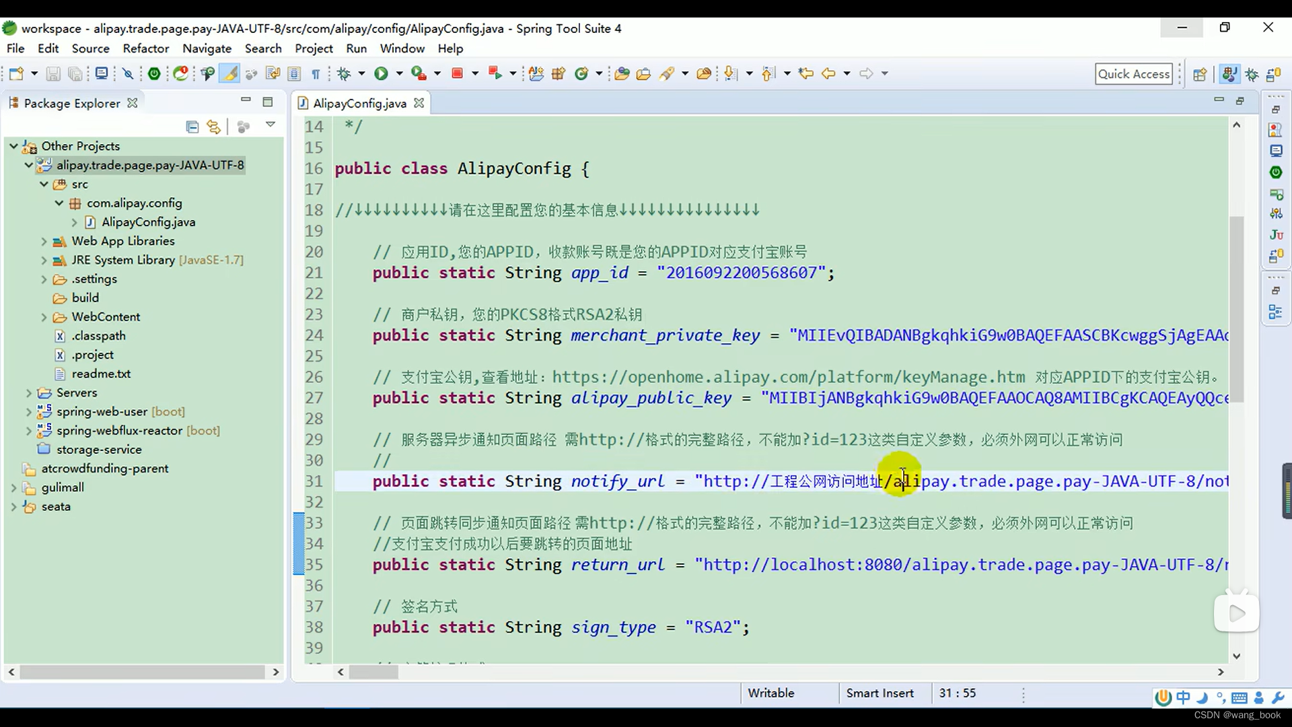The image size is (1292, 727).
Task: Open the Refactor menu
Action: pyautogui.click(x=146, y=48)
